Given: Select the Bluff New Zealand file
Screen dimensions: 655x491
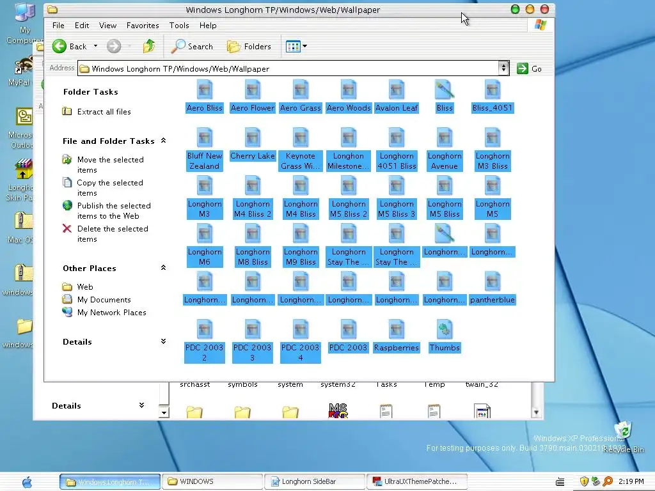Looking at the screenshot, I should click(x=204, y=149).
